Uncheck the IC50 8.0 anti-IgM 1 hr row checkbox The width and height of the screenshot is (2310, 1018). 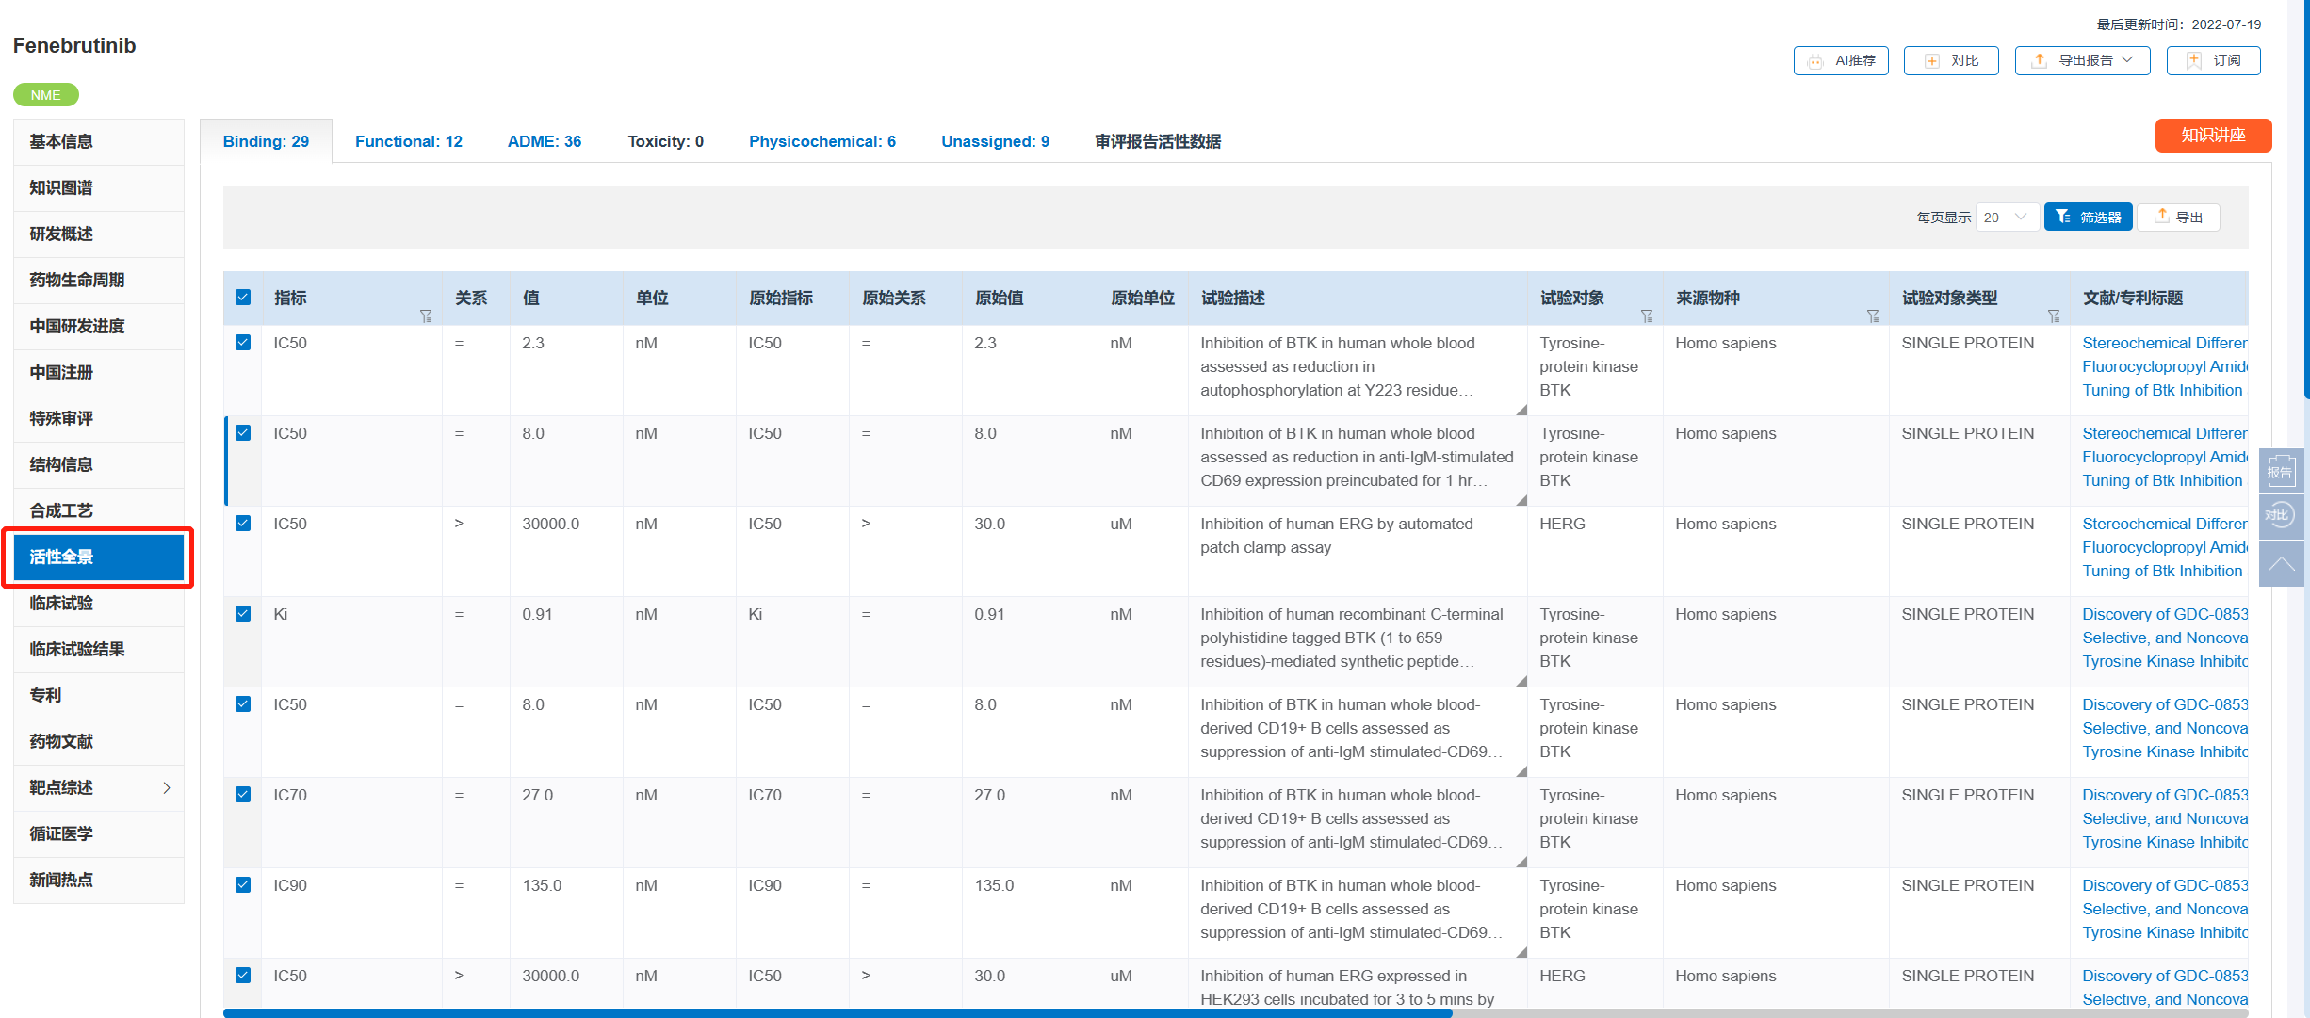pos(243,433)
